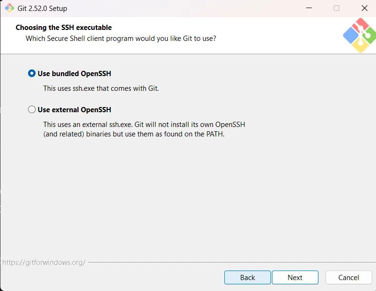Click the external ssh.exe description paragraph
Viewport: 376px width, 291px height.
[x=144, y=129]
